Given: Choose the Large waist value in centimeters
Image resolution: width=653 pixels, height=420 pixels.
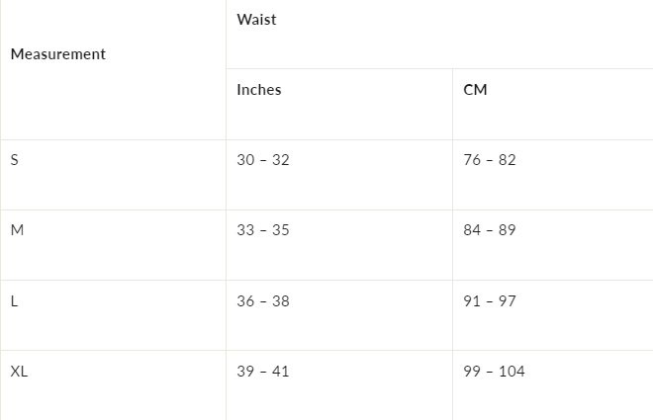Looking at the screenshot, I should pos(490,301).
